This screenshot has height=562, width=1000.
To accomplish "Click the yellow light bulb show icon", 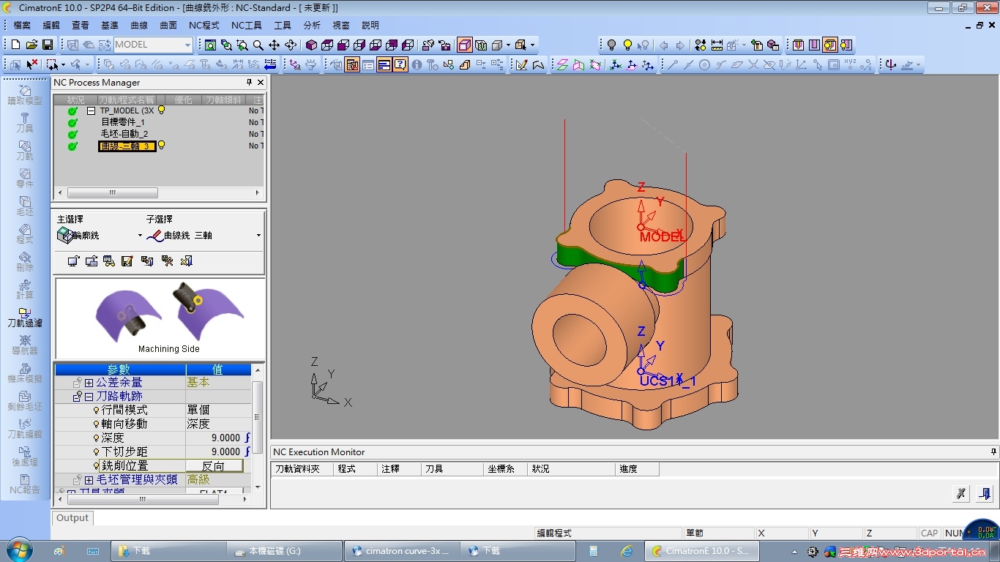I will point(627,45).
